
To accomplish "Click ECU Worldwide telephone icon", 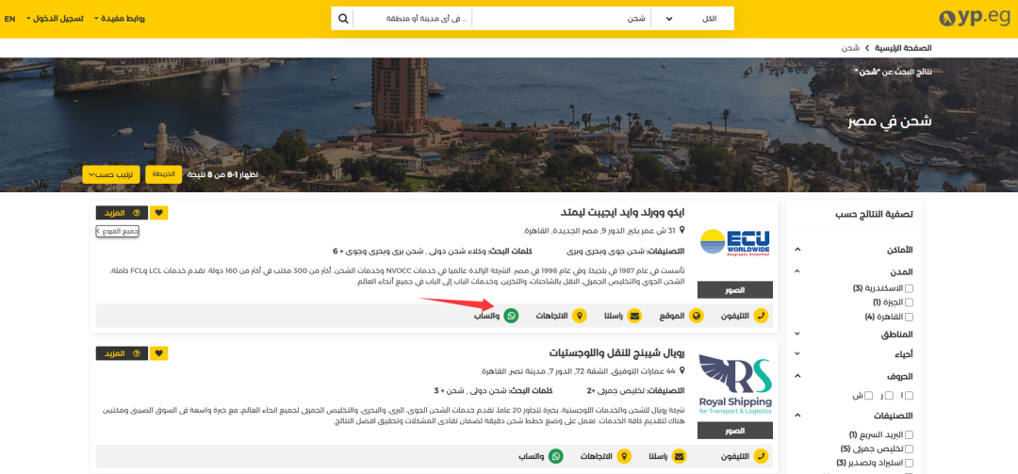I will tap(761, 316).
